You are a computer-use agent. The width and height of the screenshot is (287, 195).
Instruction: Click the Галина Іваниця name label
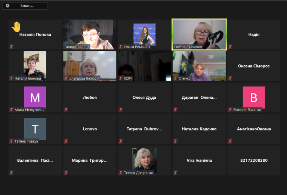pos(77,47)
